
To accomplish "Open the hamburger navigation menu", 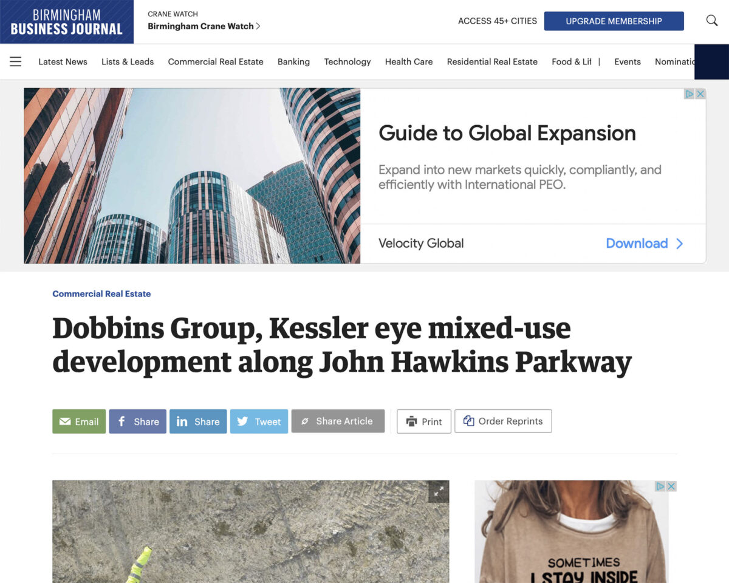I will point(15,61).
